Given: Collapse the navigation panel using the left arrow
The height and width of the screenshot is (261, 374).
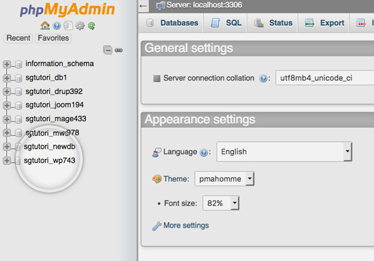Looking at the screenshot, I should (x=143, y=6).
